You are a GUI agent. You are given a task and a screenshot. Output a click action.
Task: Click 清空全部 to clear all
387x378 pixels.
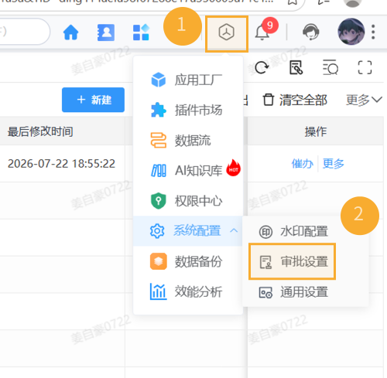pos(295,100)
